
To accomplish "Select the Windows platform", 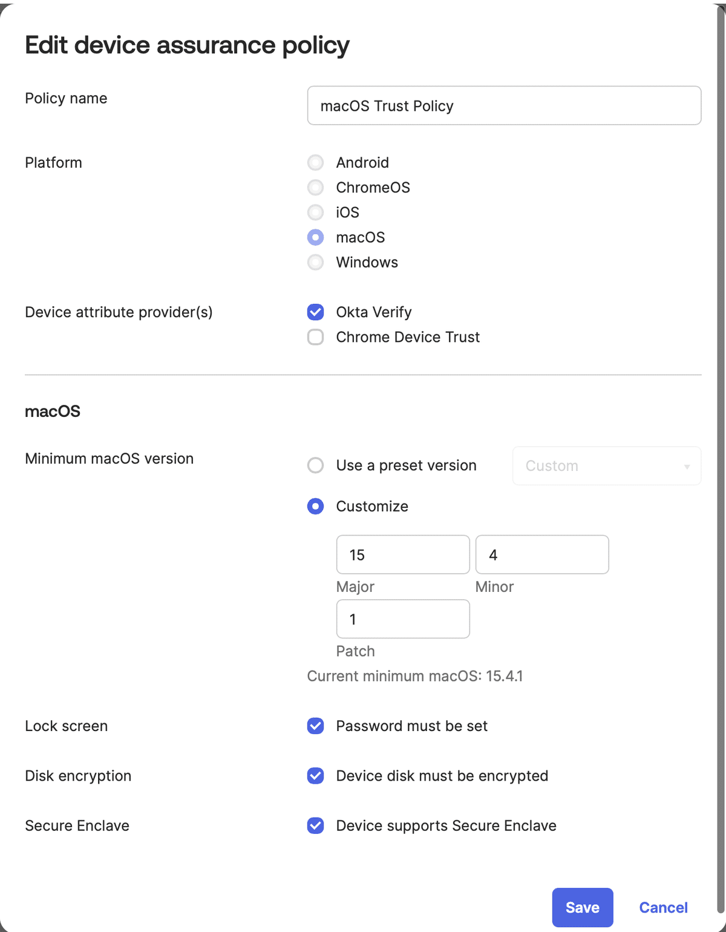I will pyautogui.click(x=315, y=262).
